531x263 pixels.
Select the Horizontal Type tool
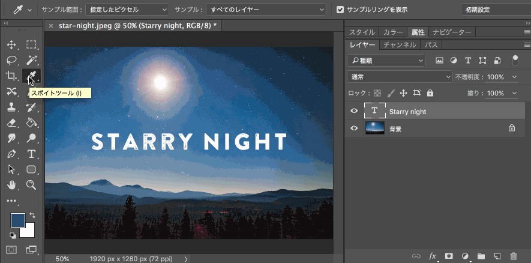pos(31,154)
